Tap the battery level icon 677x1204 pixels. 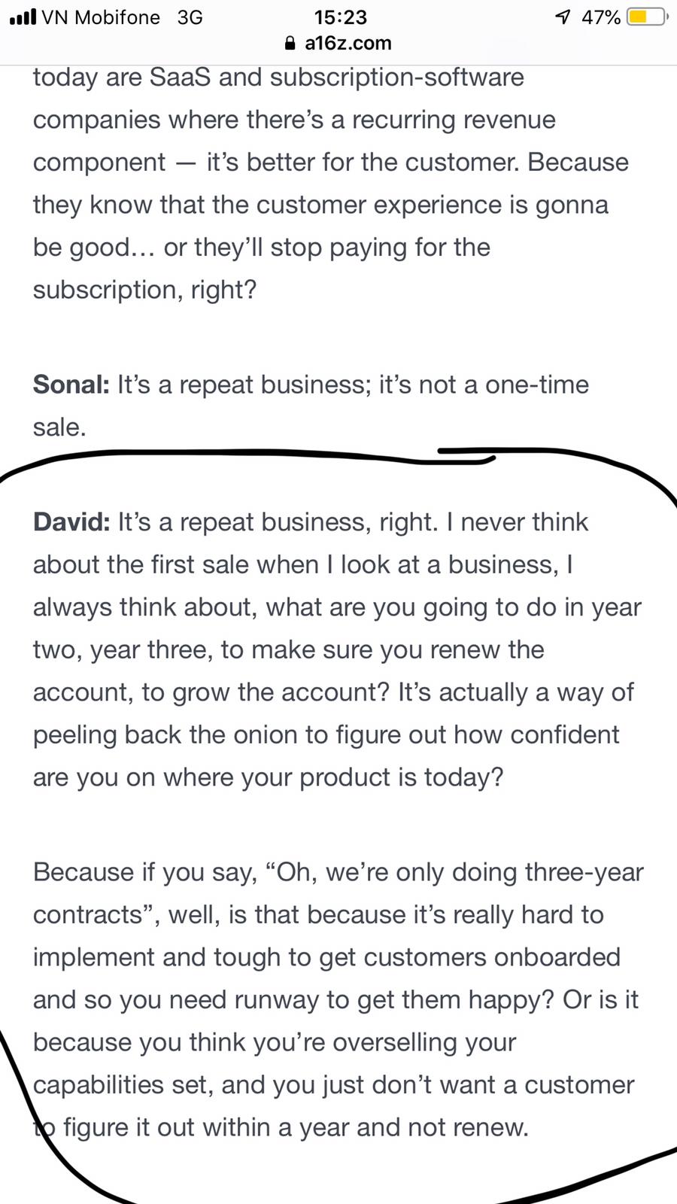(x=646, y=17)
